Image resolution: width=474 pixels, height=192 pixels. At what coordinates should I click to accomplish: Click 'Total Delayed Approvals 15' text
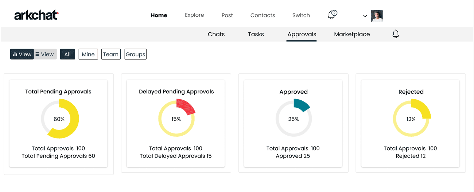tap(176, 156)
